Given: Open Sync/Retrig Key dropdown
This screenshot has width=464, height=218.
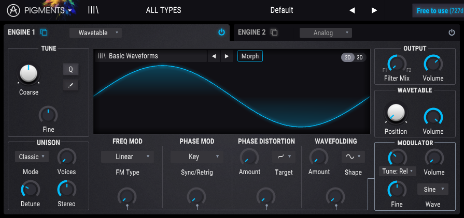Looking at the screenshot, I should (x=197, y=157).
